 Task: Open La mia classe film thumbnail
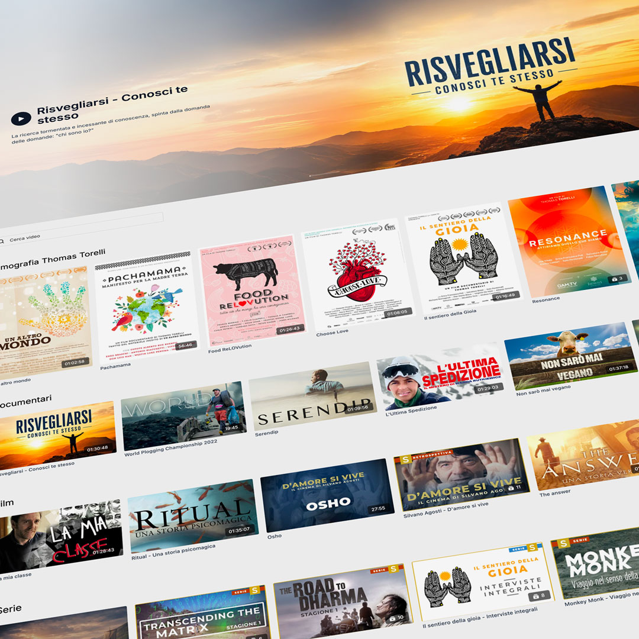click(x=60, y=536)
